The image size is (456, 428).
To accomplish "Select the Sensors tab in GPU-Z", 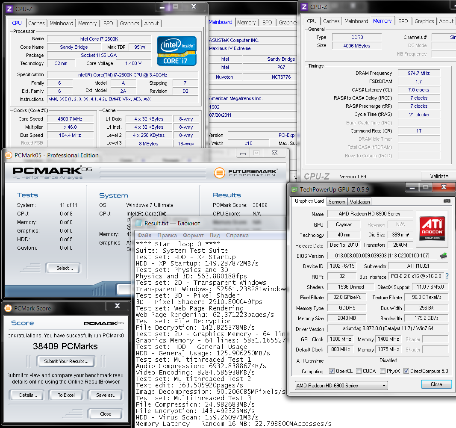I will [x=337, y=202].
